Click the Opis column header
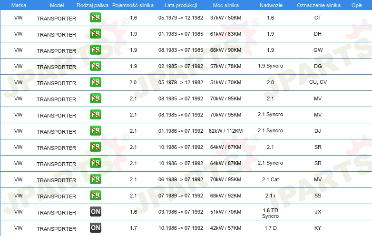This screenshot has height=236, width=372. (x=357, y=5)
